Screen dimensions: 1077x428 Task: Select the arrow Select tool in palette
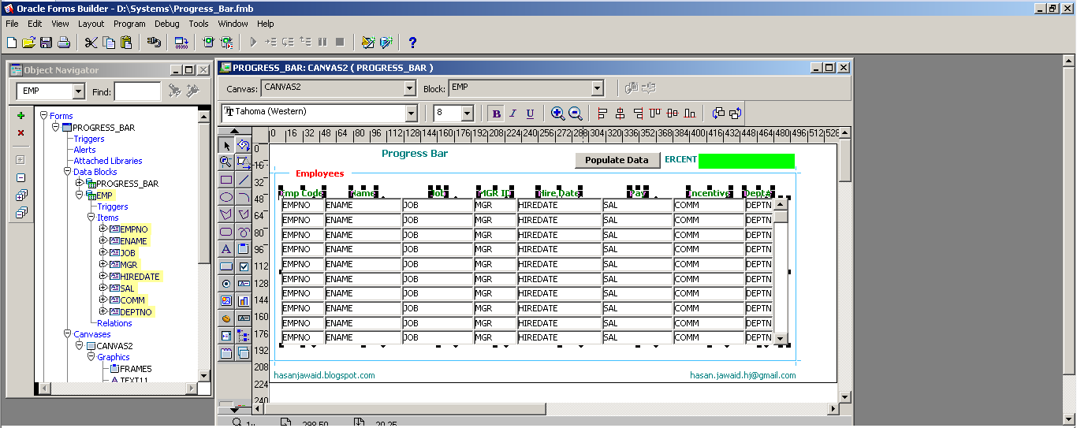pos(226,145)
